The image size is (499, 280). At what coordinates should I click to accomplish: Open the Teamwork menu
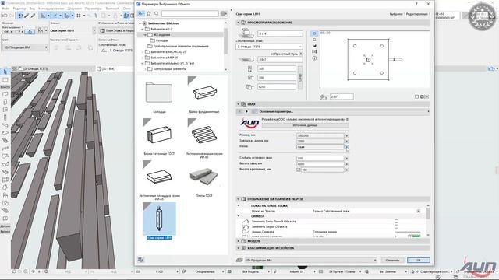click(x=112, y=9)
